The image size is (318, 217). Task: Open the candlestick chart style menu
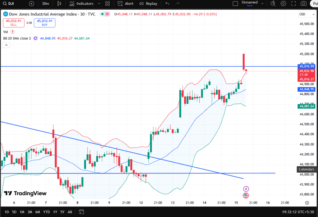(59, 4)
